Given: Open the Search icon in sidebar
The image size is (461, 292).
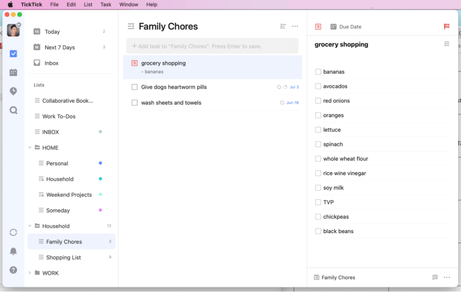Looking at the screenshot, I should 13,110.
